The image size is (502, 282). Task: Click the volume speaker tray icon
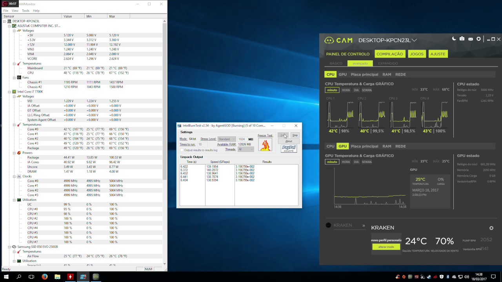[467, 277]
